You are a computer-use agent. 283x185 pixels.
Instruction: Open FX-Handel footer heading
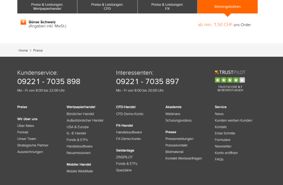tap(124, 126)
